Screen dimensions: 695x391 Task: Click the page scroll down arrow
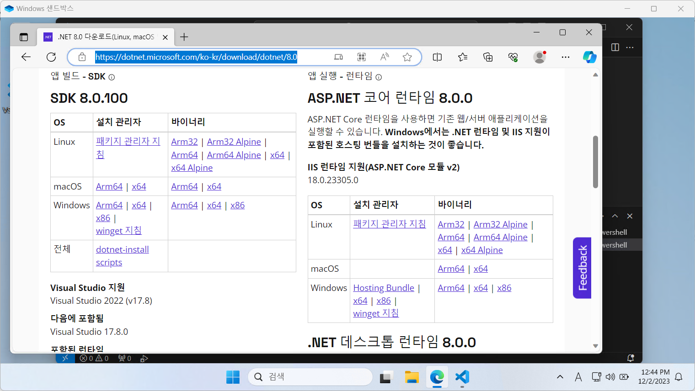coord(595,346)
